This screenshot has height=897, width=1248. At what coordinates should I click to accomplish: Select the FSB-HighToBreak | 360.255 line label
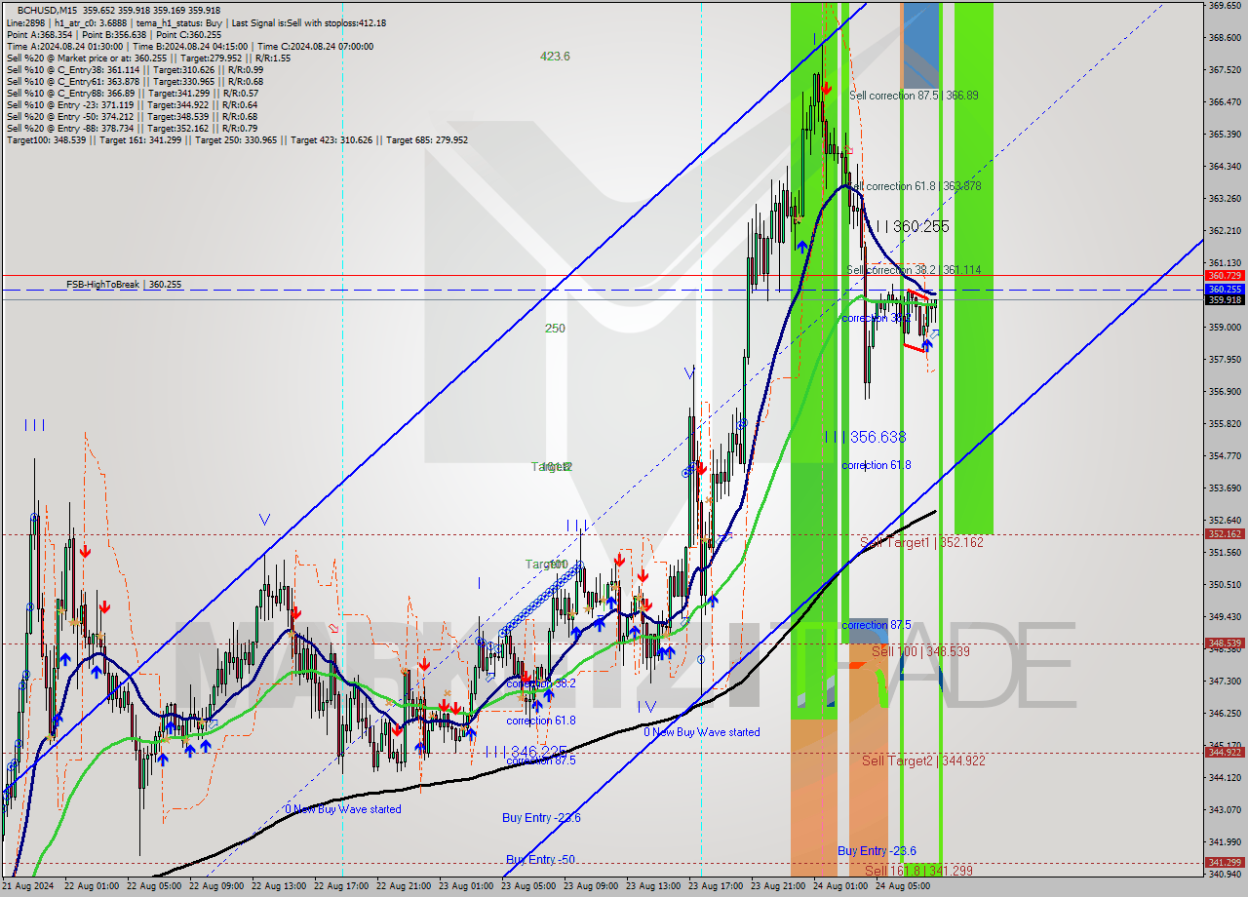coord(124,285)
